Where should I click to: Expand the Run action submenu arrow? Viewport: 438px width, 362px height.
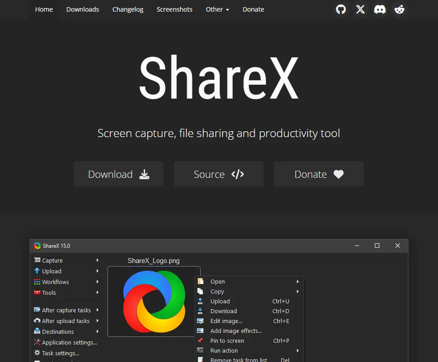pyautogui.click(x=298, y=350)
